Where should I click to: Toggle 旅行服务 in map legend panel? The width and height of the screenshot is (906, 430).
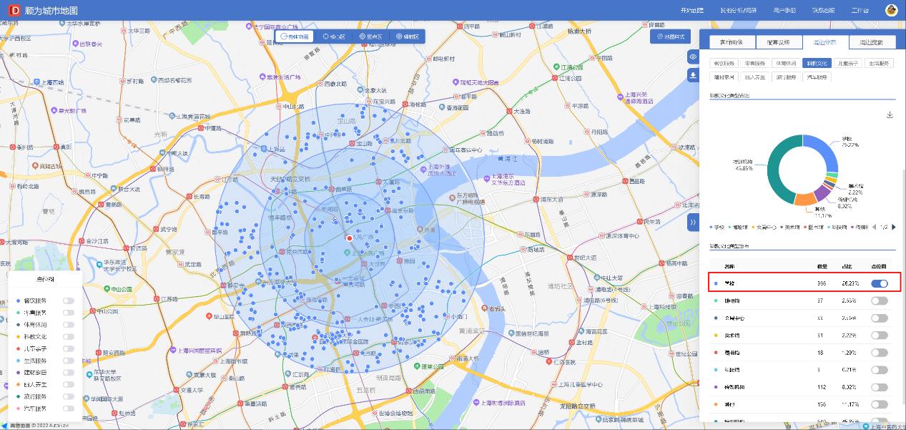69,396
